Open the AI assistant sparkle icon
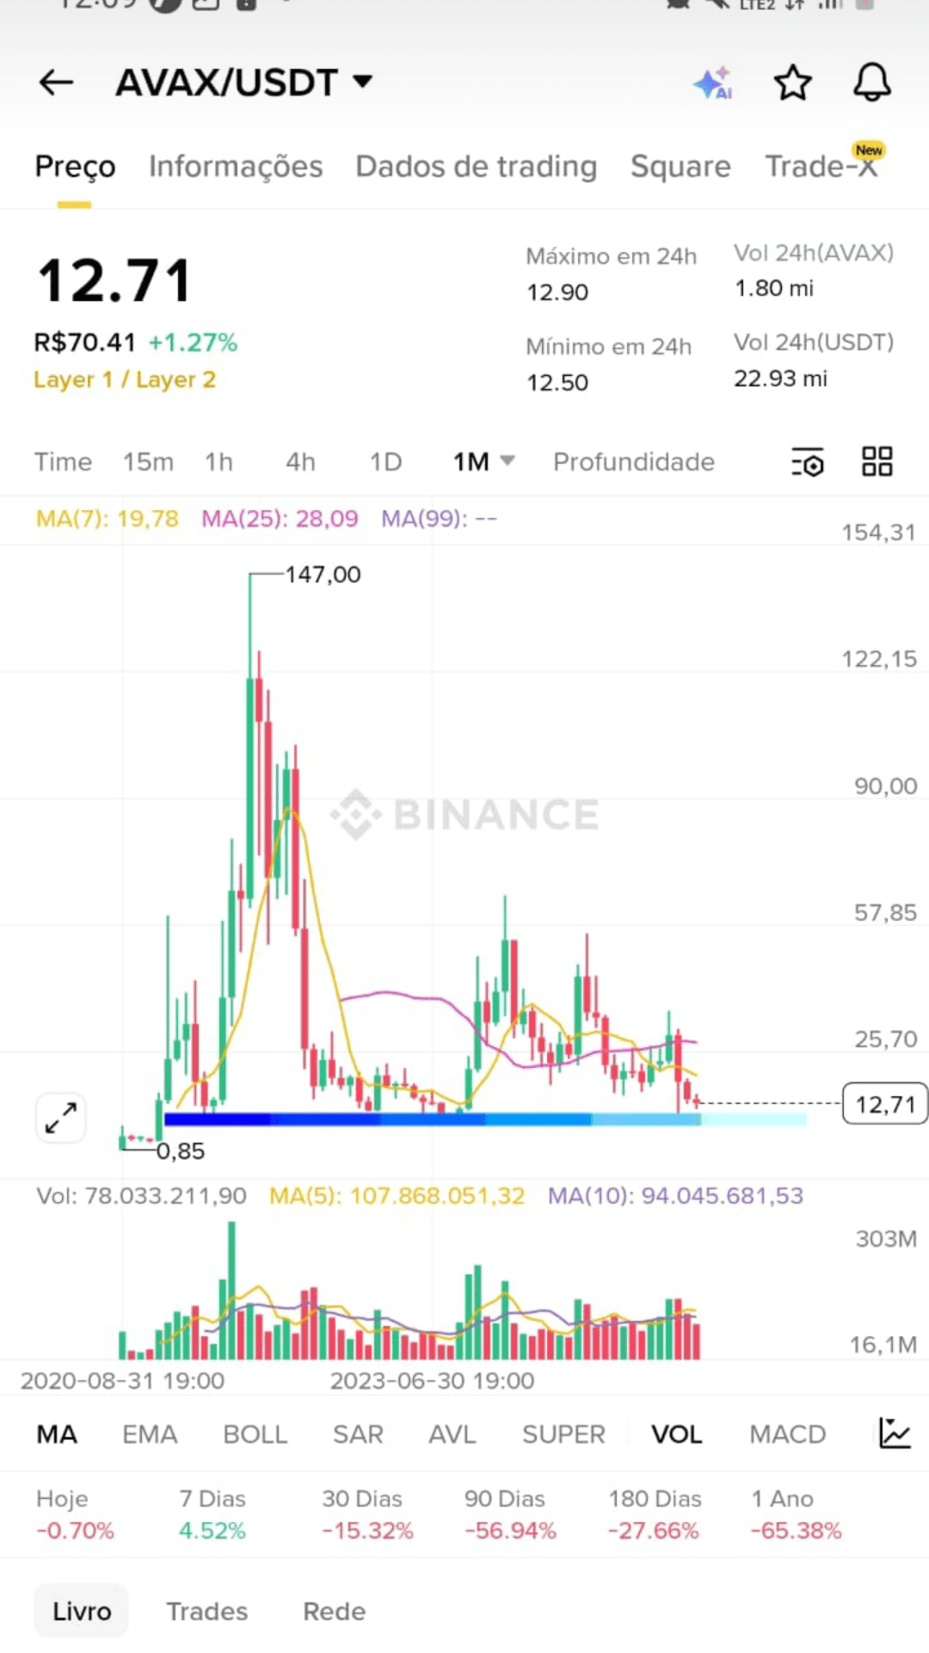Image resolution: width=929 pixels, height=1653 pixels. (x=712, y=83)
